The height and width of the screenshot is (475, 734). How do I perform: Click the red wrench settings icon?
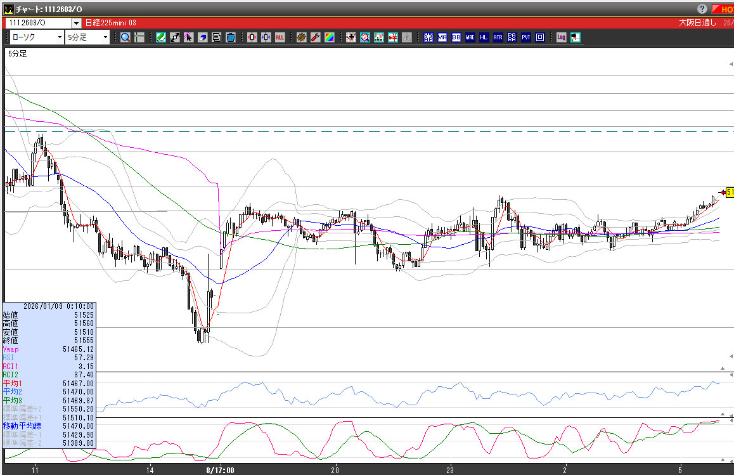coord(315,37)
